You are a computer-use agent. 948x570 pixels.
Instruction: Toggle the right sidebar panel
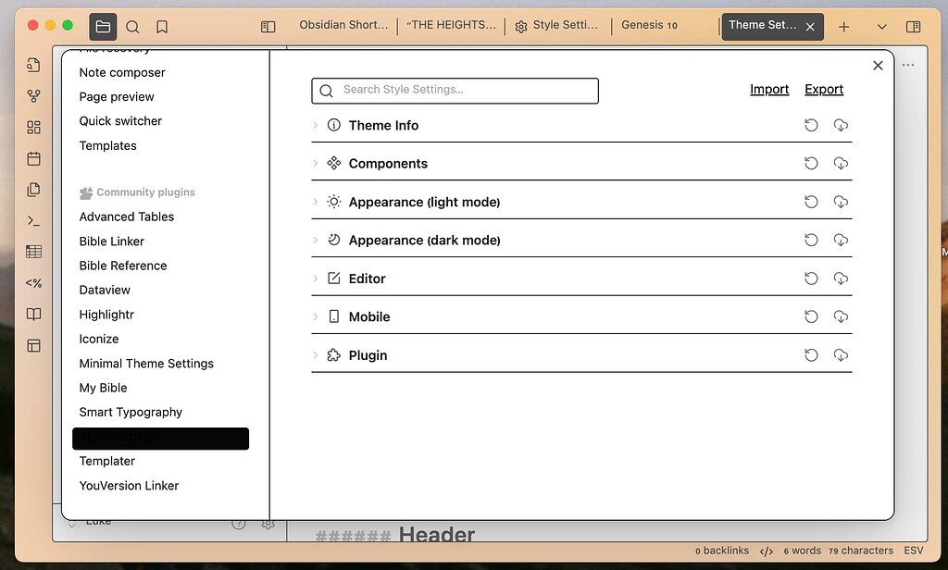coord(914,27)
